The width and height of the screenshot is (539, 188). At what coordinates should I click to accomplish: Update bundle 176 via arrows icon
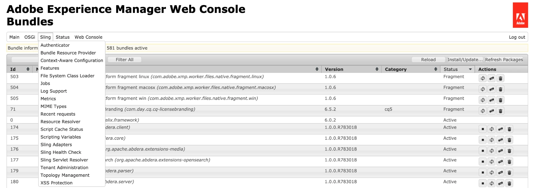tap(501, 151)
